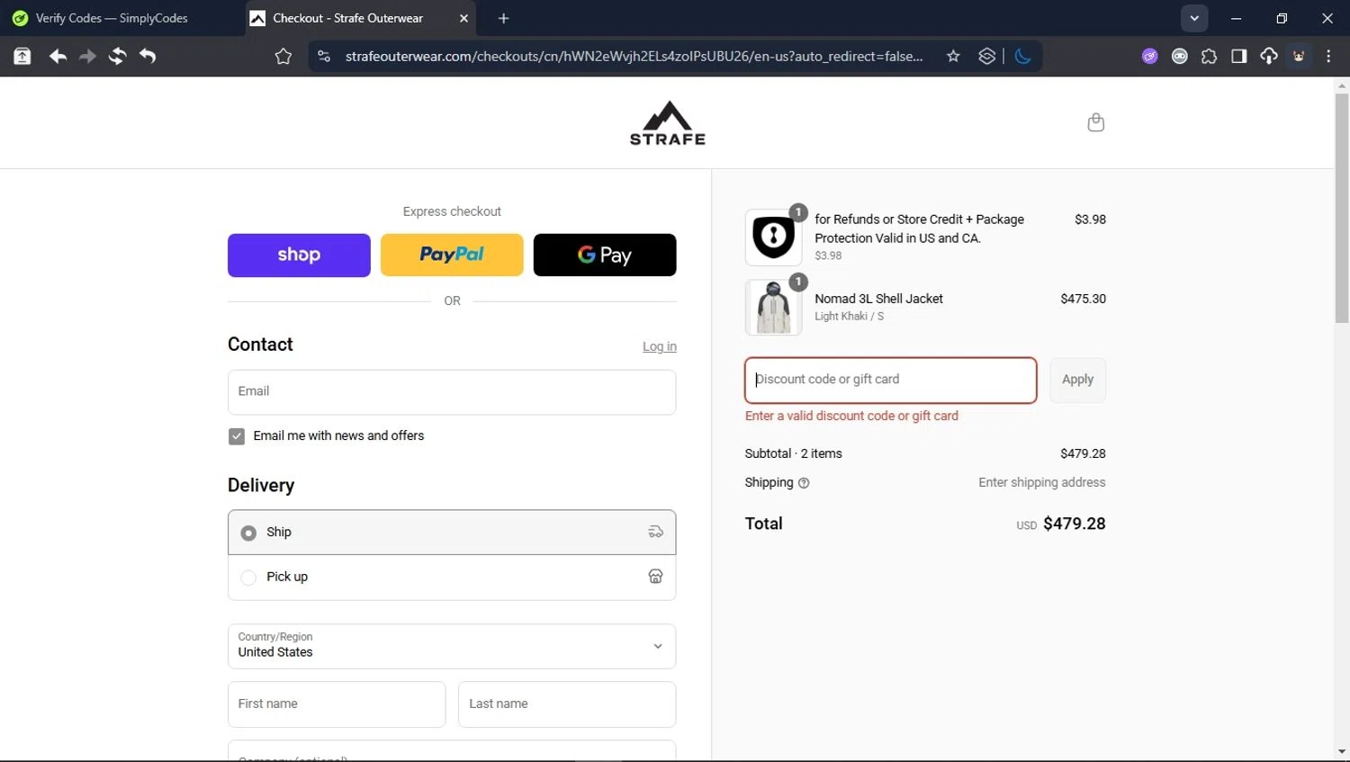Click the undo arrow toolbar icon
Image resolution: width=1350 pixels, height=762 pixels.
click(148, 57)
